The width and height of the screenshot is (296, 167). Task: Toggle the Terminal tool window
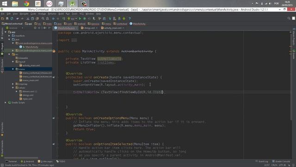tap(11, 161)
